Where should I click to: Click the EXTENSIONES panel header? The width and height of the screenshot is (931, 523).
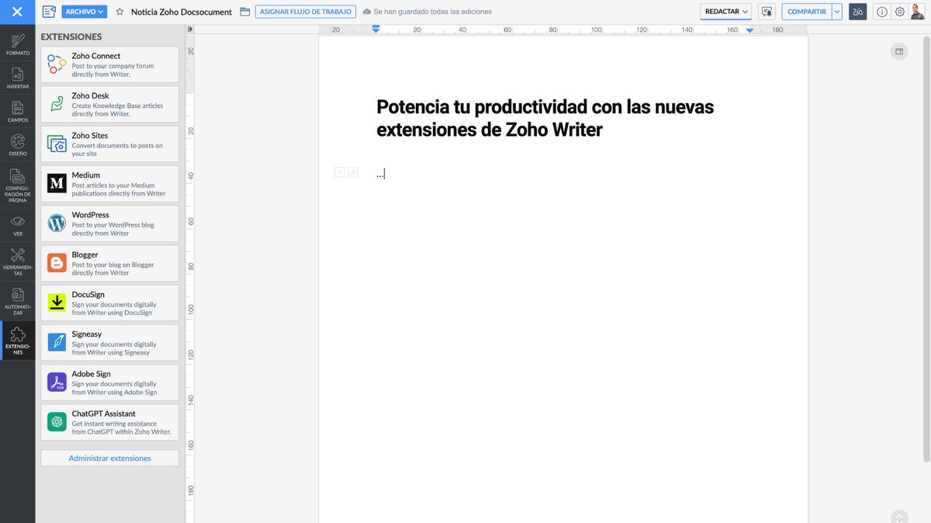point(71,36)
